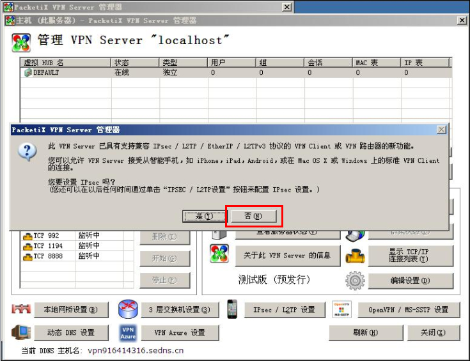Open VPN Azure 设置
The image size is (470, 361).
click(180, 332)
